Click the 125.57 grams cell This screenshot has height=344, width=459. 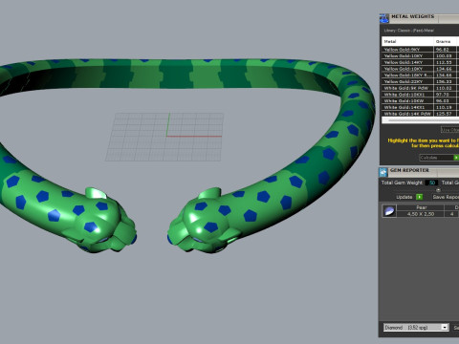click(446, 114)
